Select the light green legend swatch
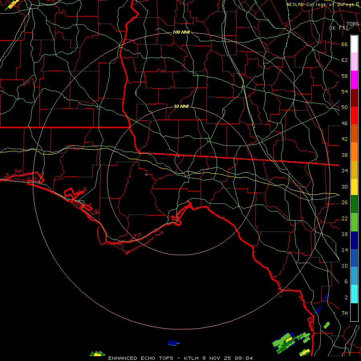The width and height of the screenshot is (361, 361). pos(354,222)
